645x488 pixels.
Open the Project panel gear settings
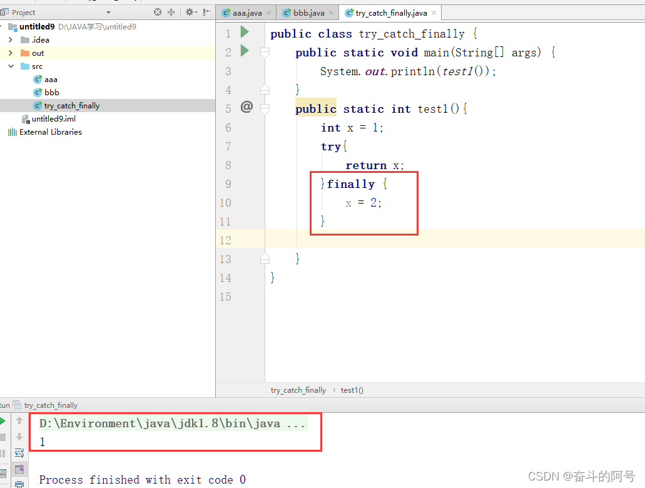click(x=190, y=12)
